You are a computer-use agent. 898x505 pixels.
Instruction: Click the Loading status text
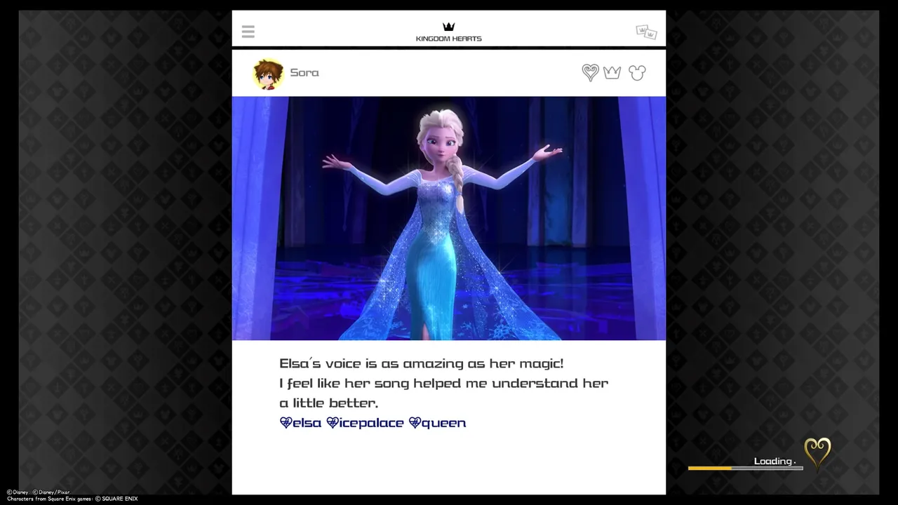pos(774,461)
